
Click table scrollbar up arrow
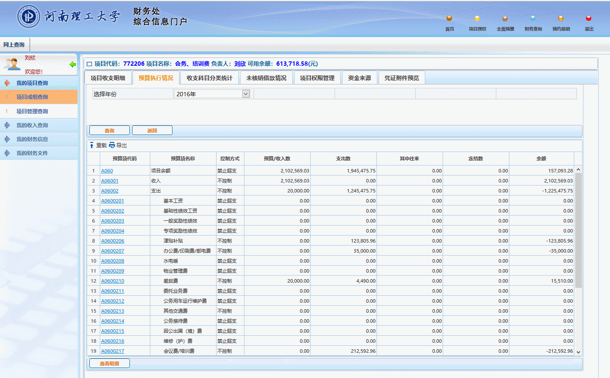click(578, 169)
